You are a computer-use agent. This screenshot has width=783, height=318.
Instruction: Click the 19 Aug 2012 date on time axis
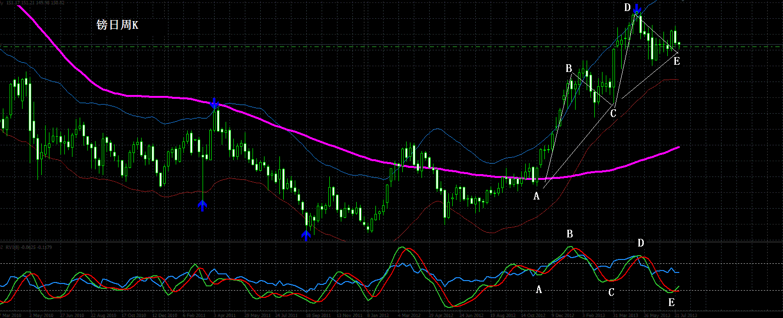(x=503, y=315)
